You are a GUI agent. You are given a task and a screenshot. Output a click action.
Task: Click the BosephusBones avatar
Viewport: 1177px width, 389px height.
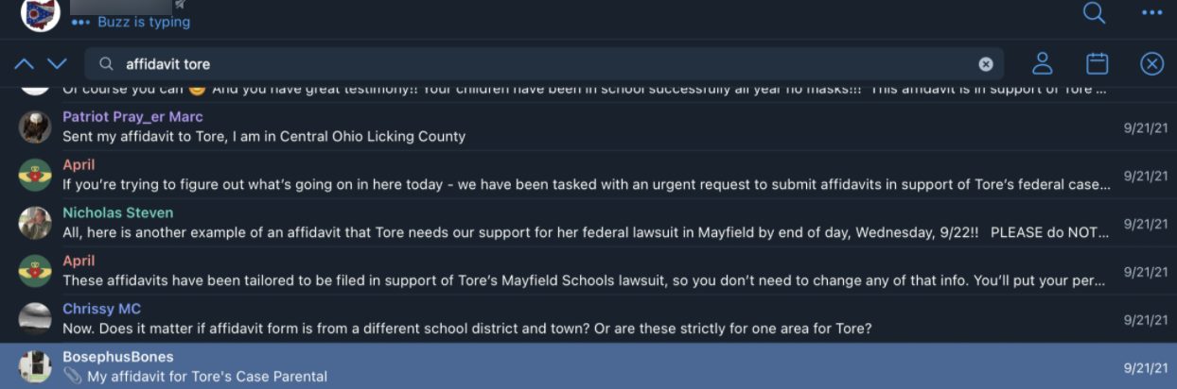(35, 367)
